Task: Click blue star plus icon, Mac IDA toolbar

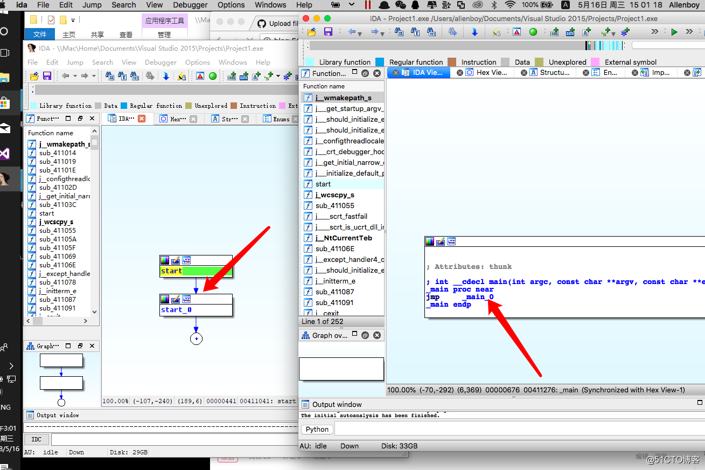Action: 625,32
